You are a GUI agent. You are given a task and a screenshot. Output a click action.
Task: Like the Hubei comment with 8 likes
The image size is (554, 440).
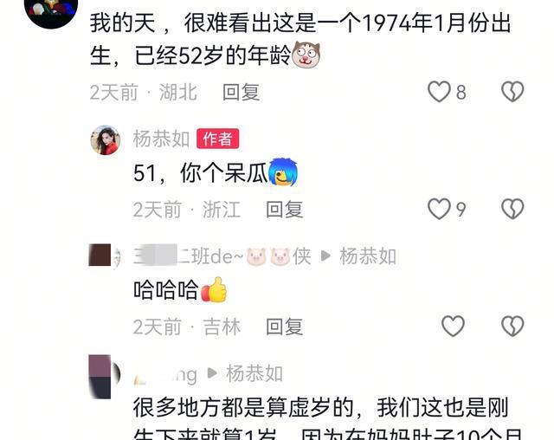pos(439,92)
